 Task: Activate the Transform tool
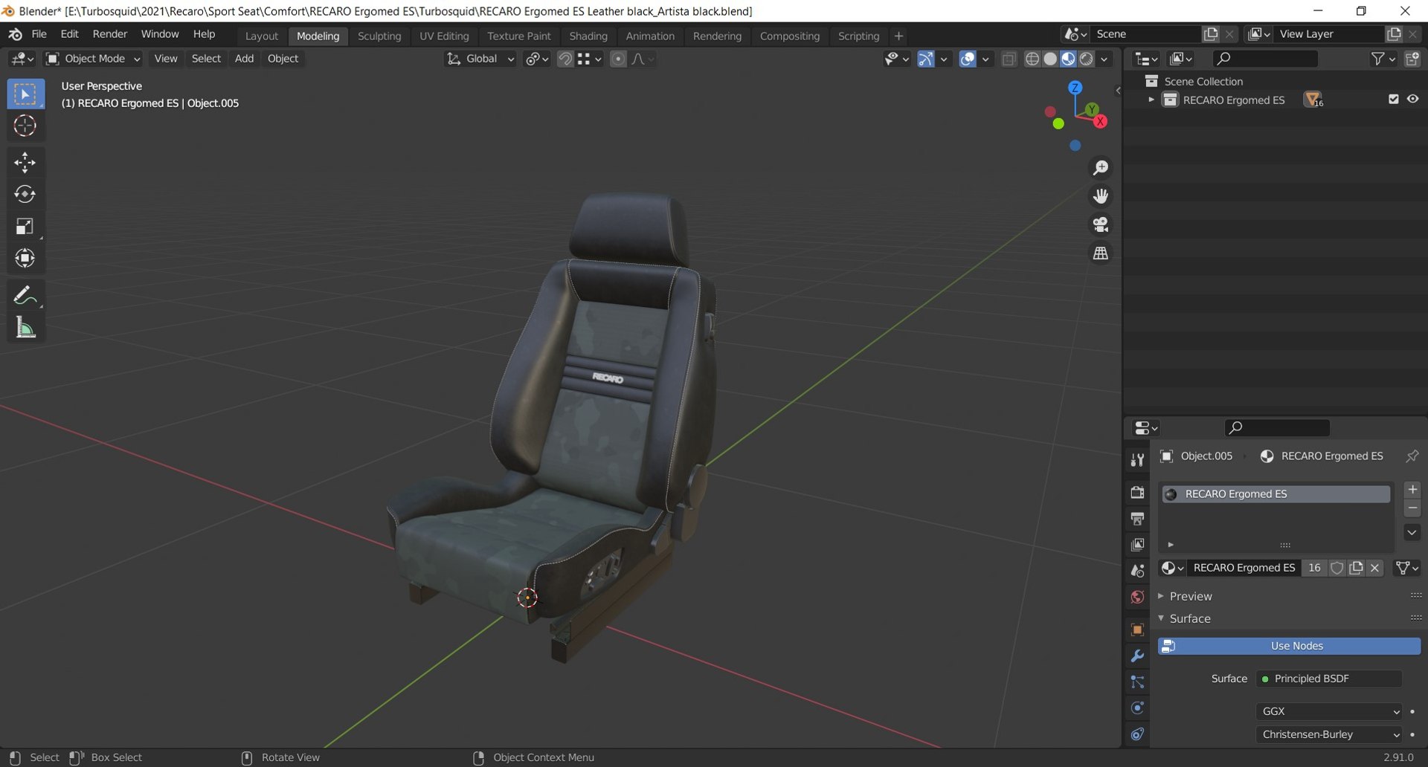pos(25,258)
